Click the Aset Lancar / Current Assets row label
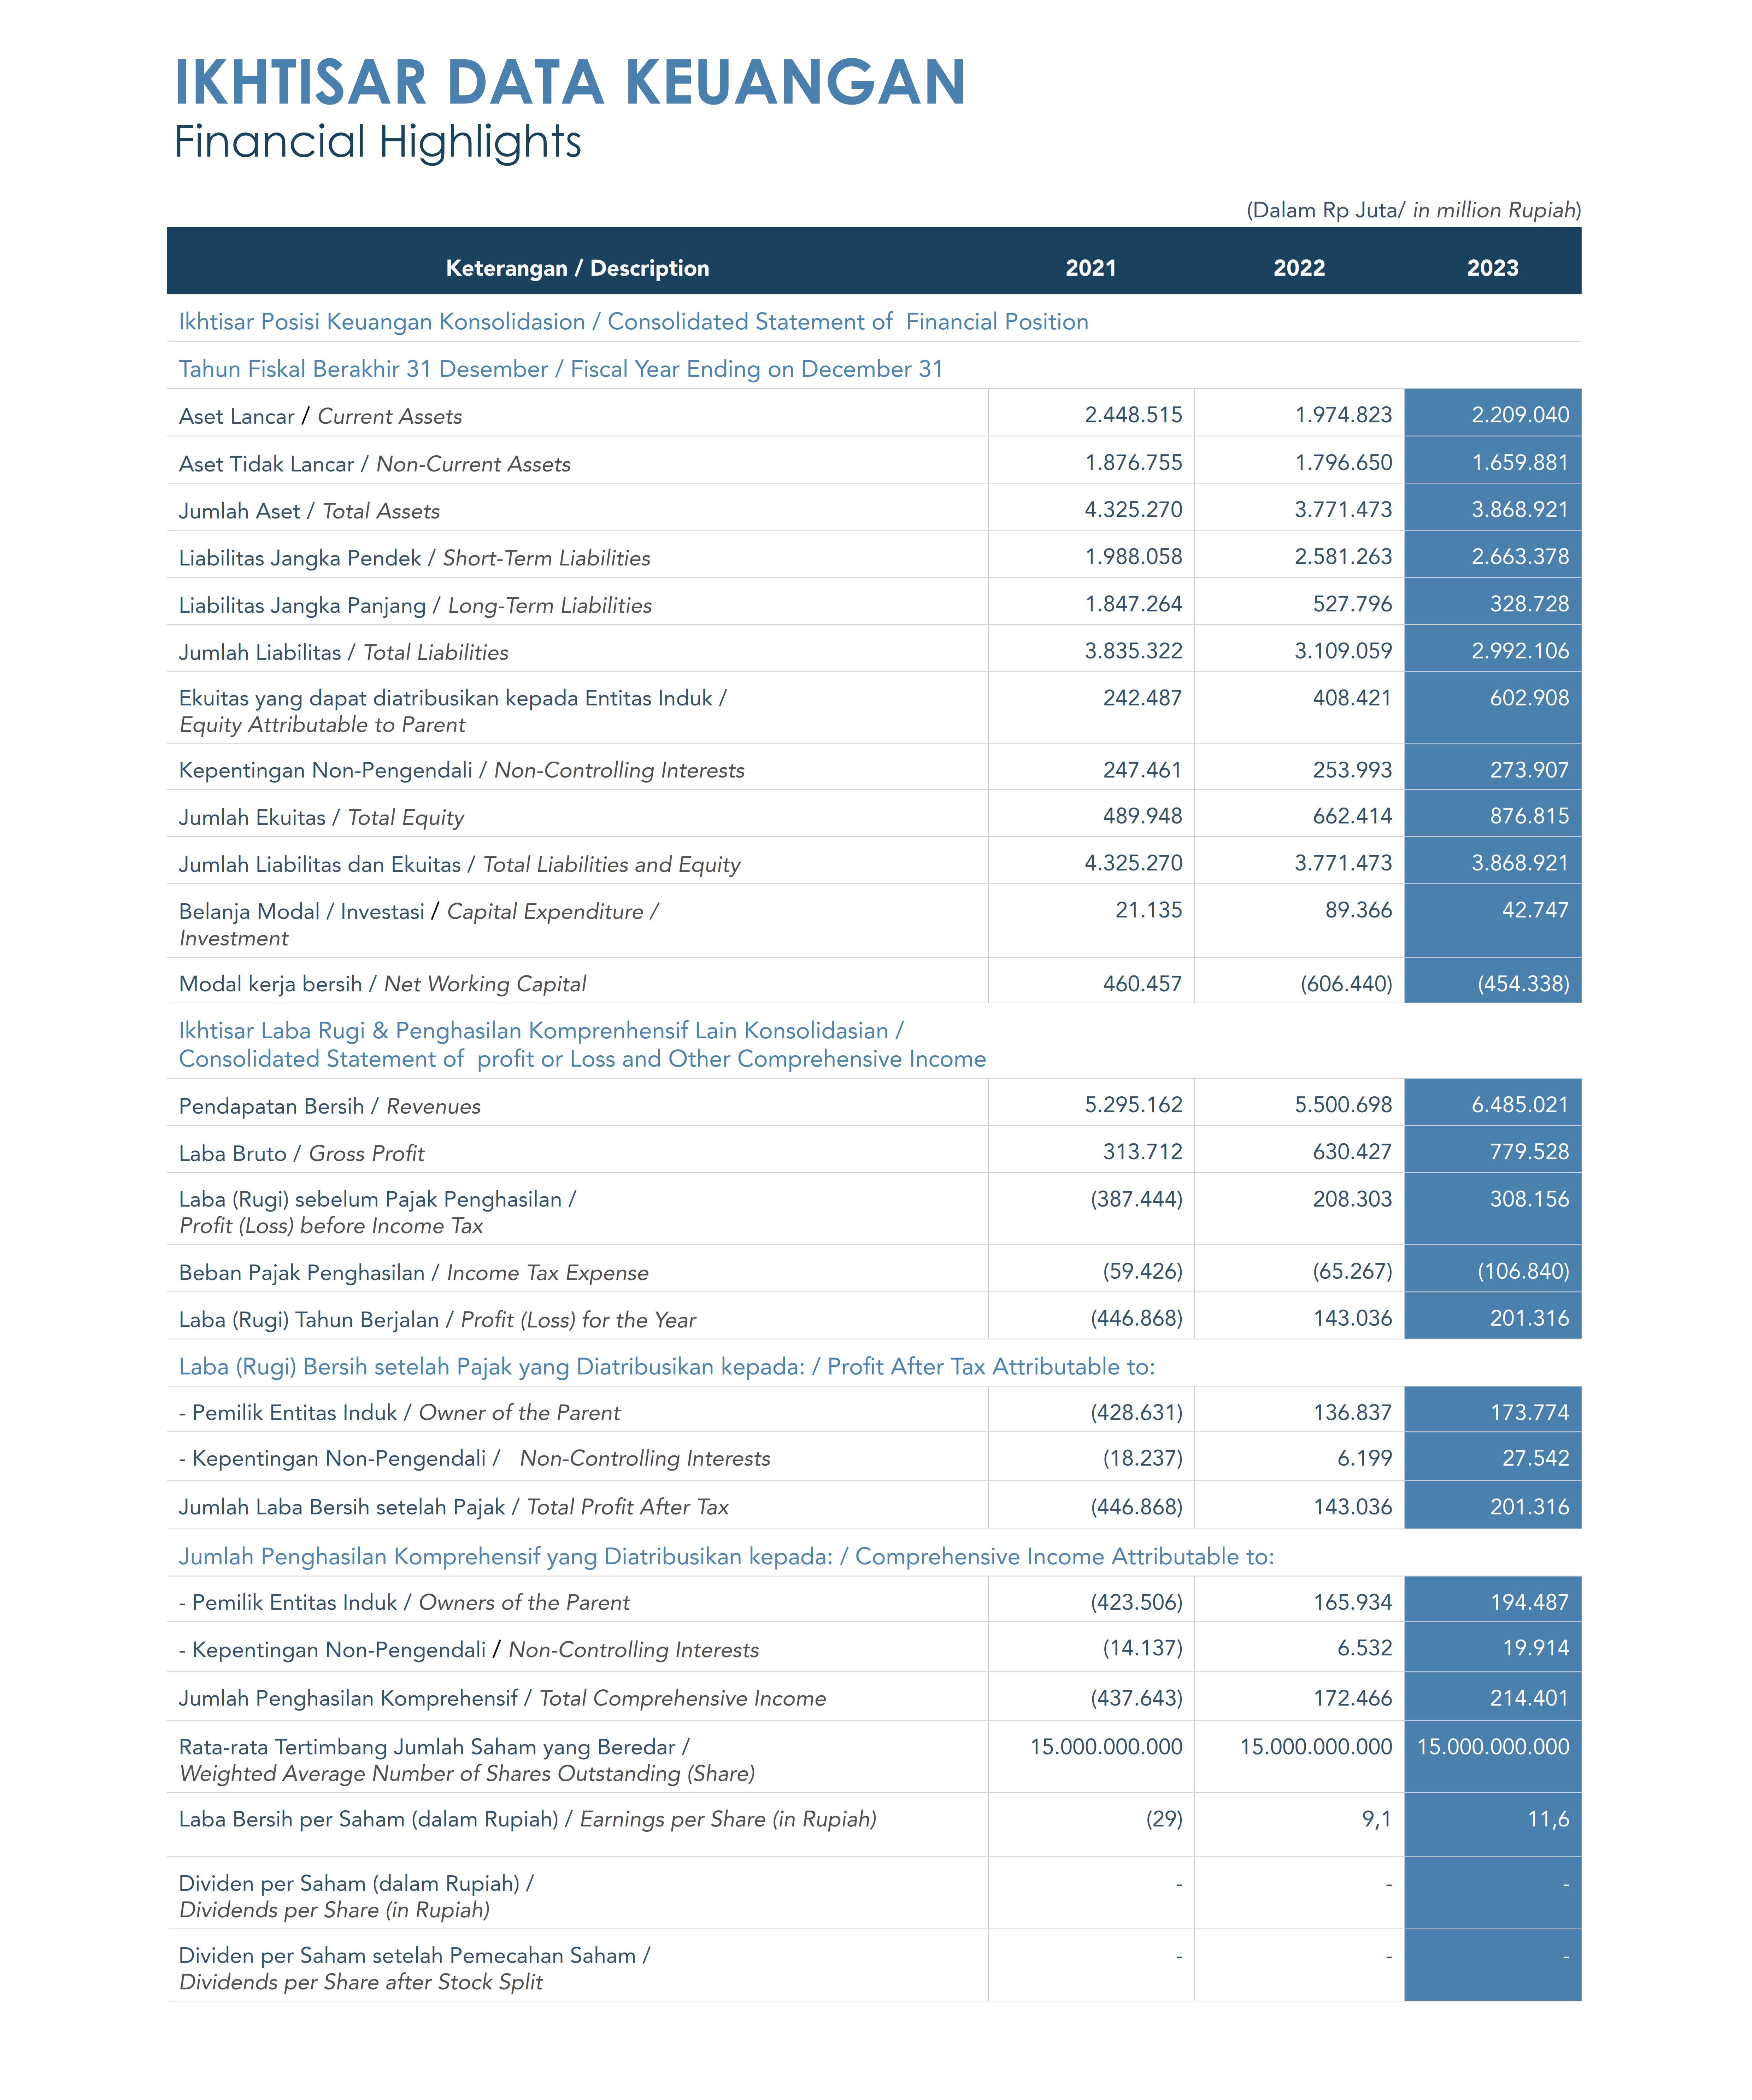This screenshot has width=1752, height=2100. point(320,416)
